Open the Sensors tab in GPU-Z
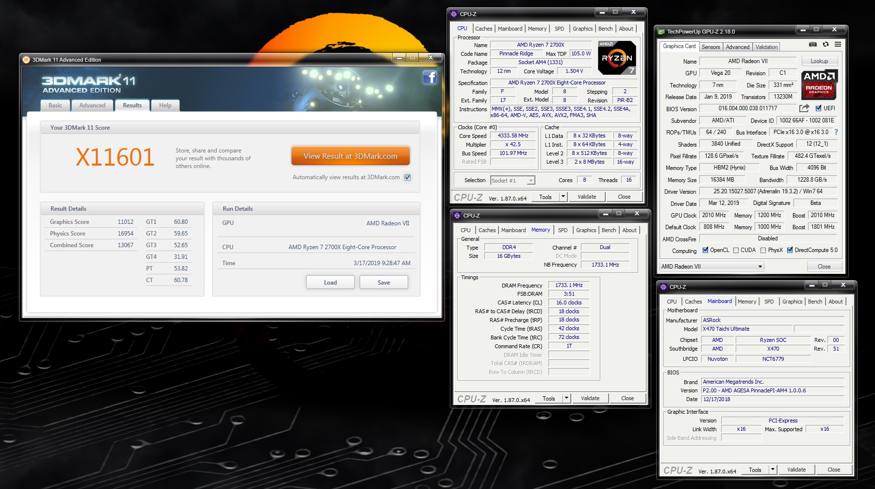 [710, 47]
